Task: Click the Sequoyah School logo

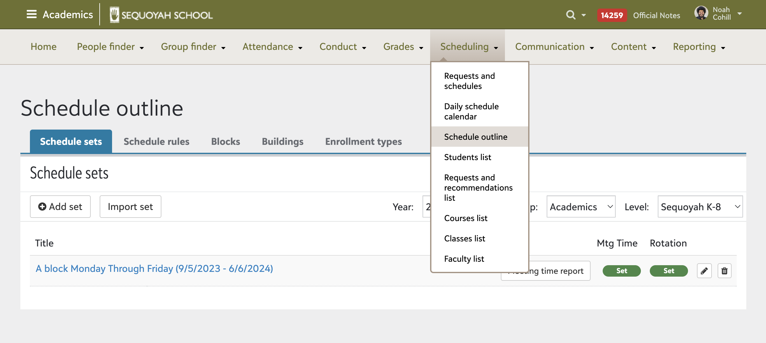Action: 161,15
